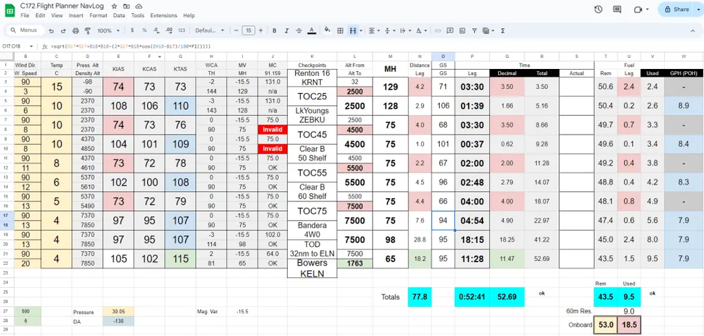Open the 100% zoom dropdown

(x=107, y=30)
